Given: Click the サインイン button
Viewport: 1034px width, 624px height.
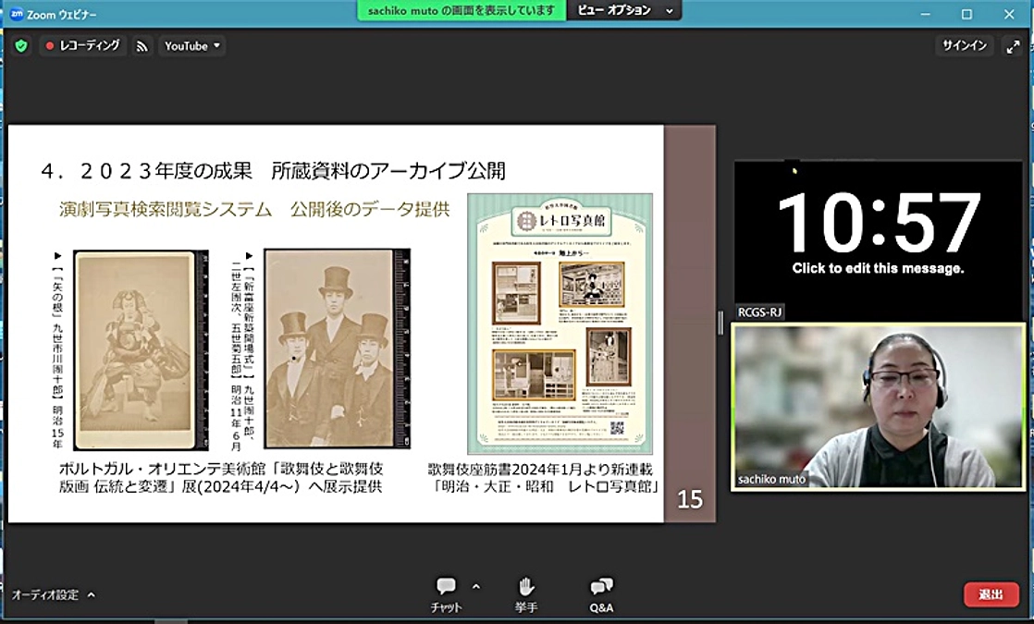Looking at the screenshot, I should click(964, 44).
